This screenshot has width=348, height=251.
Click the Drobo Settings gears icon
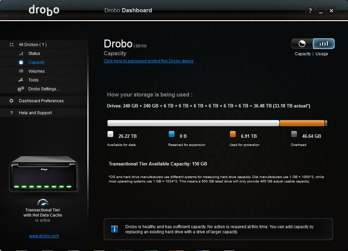tap(21, 89)
